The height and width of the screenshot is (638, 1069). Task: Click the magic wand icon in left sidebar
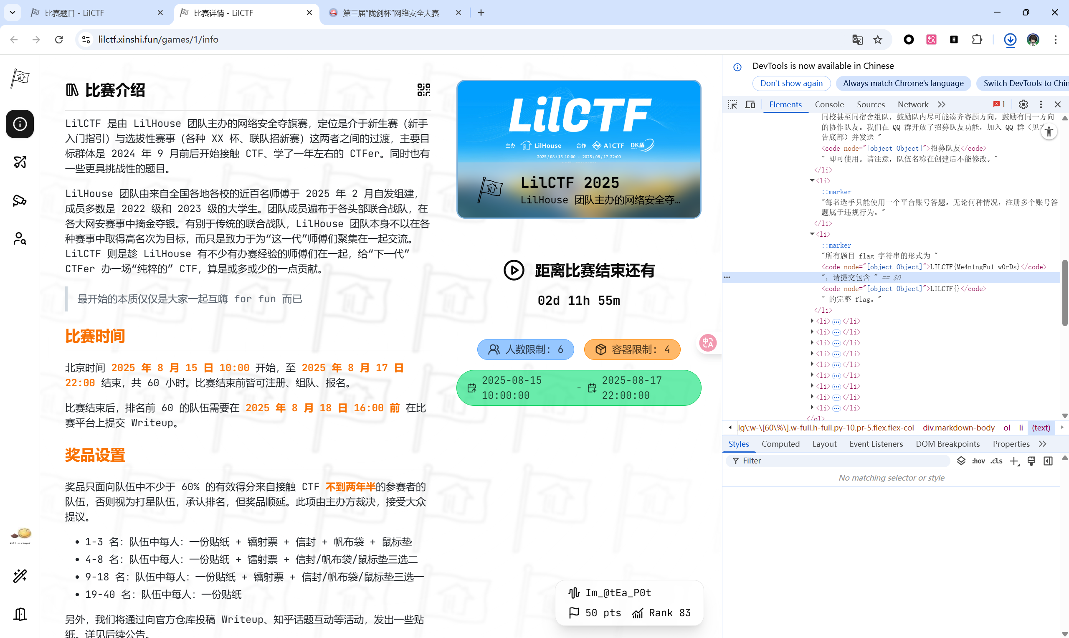coord(20,576)
